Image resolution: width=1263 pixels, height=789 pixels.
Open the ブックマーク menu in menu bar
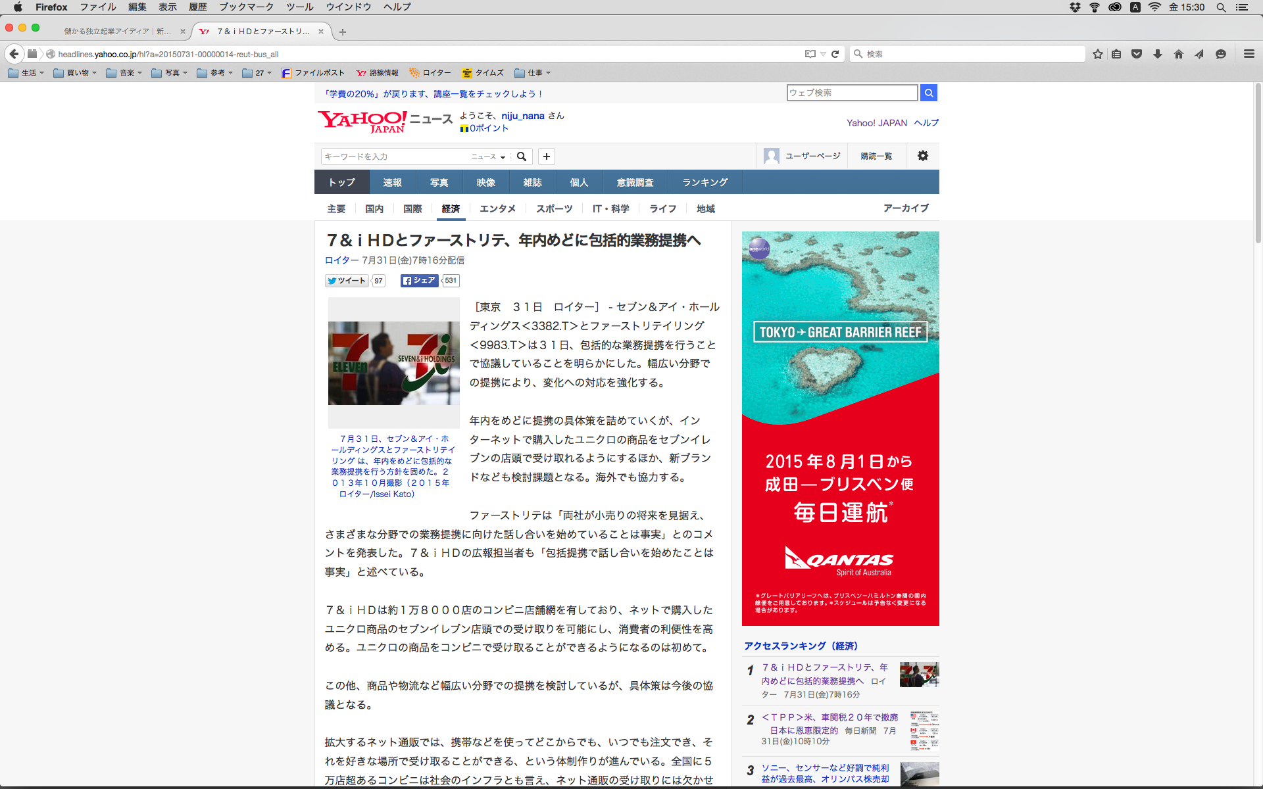tap(246, 7)
